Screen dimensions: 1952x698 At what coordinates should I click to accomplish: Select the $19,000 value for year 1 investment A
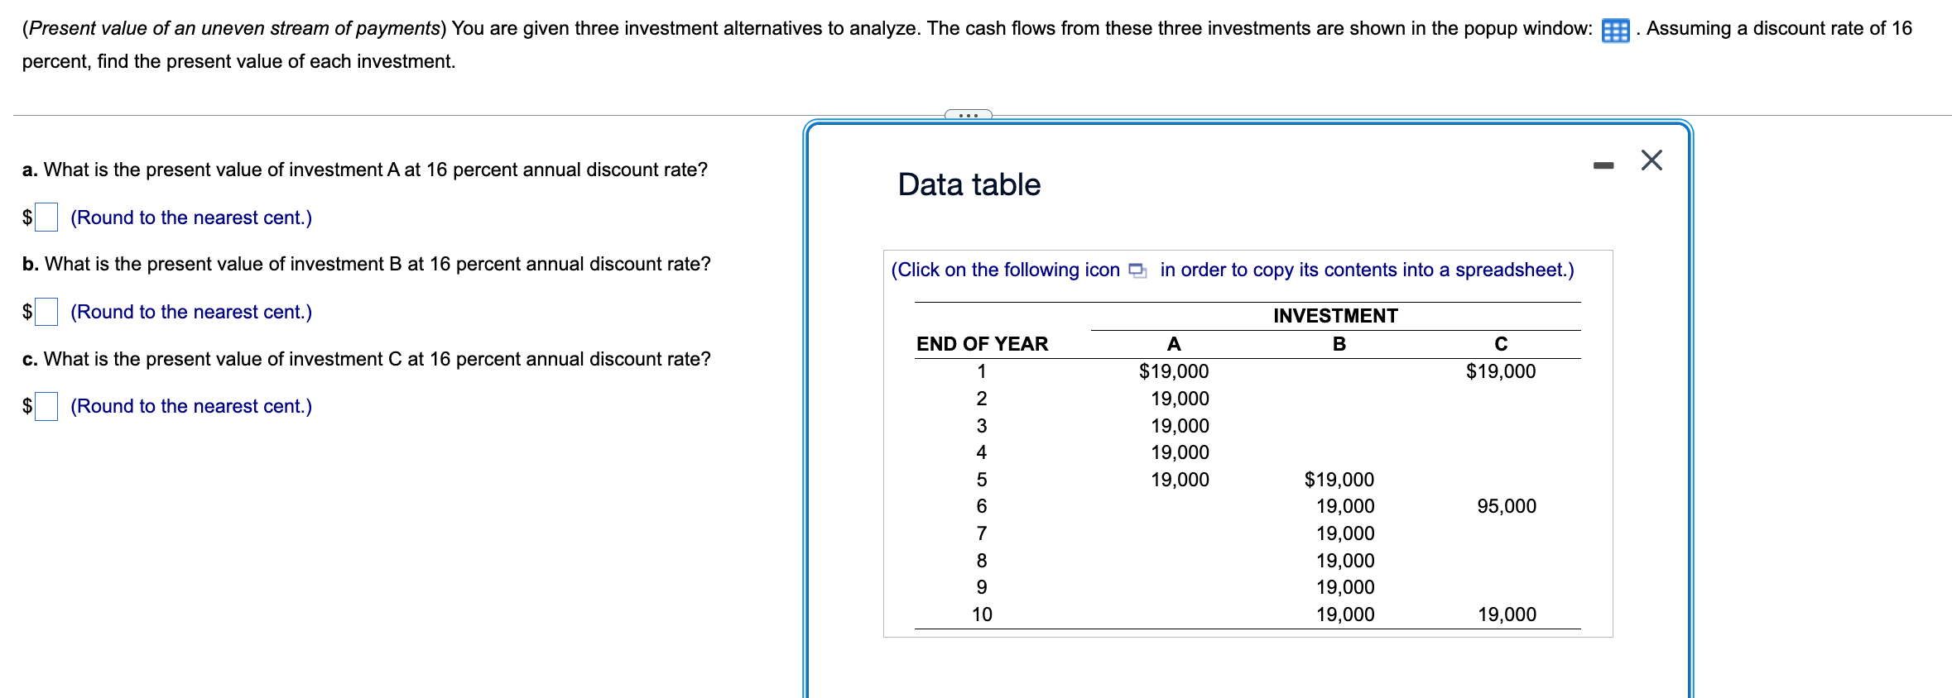[x=1175, y=371]
